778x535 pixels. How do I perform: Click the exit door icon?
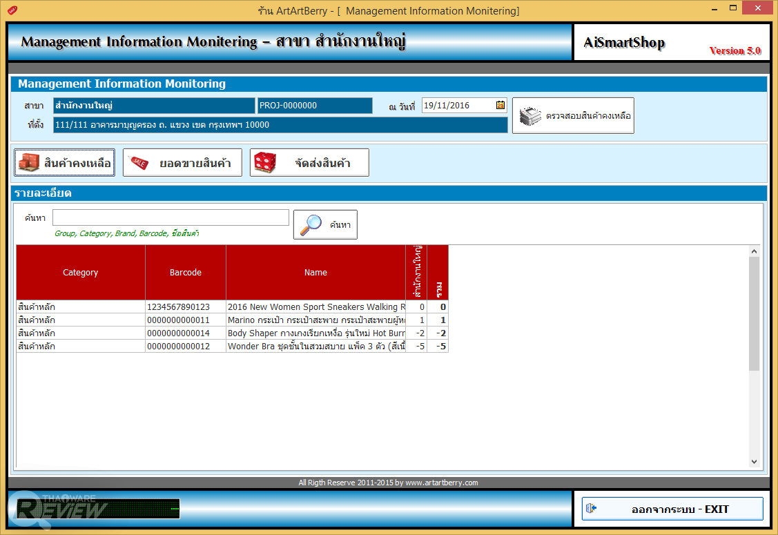(x=591, y=508)
